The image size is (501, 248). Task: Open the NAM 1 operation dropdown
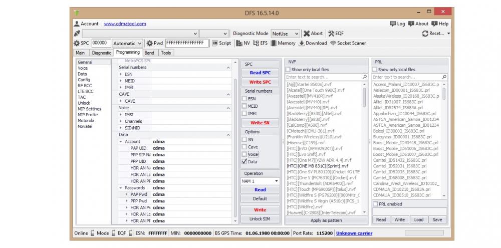[260, 181]
